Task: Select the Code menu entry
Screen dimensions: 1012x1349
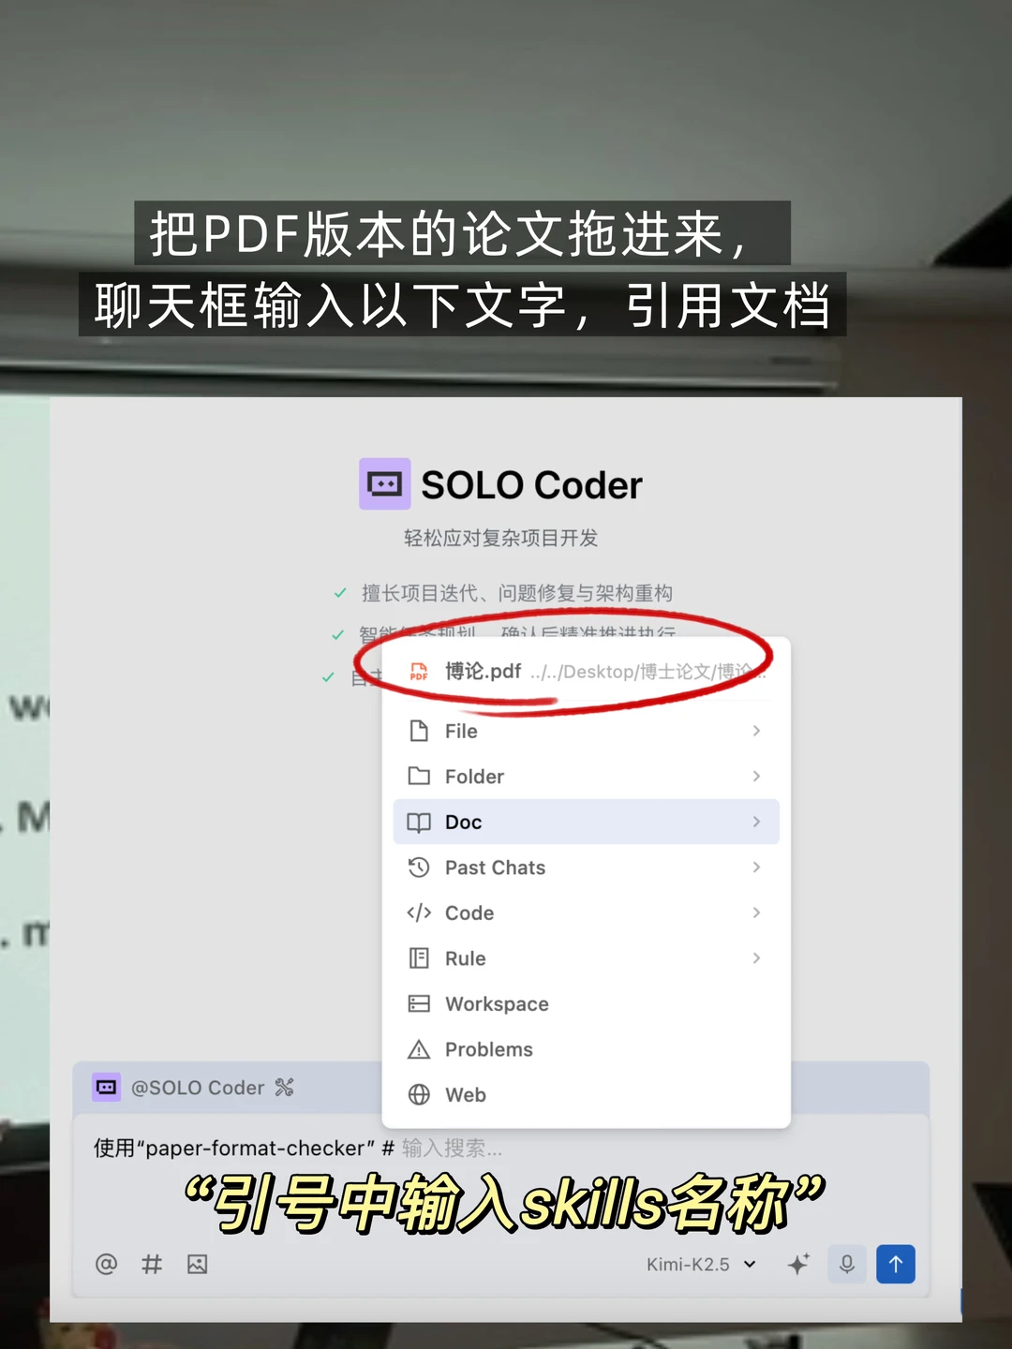Action: coord(587,912)
